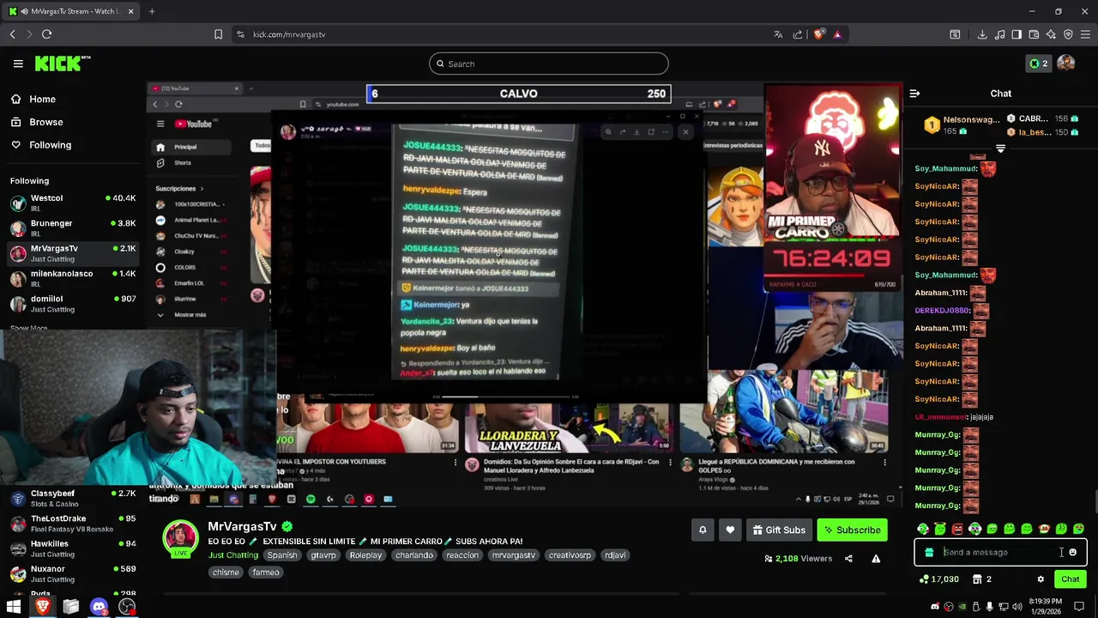The width and height of the screenshot is (1098, 618).
Task: Expand Show More under Following
Action: pos(28,328)
